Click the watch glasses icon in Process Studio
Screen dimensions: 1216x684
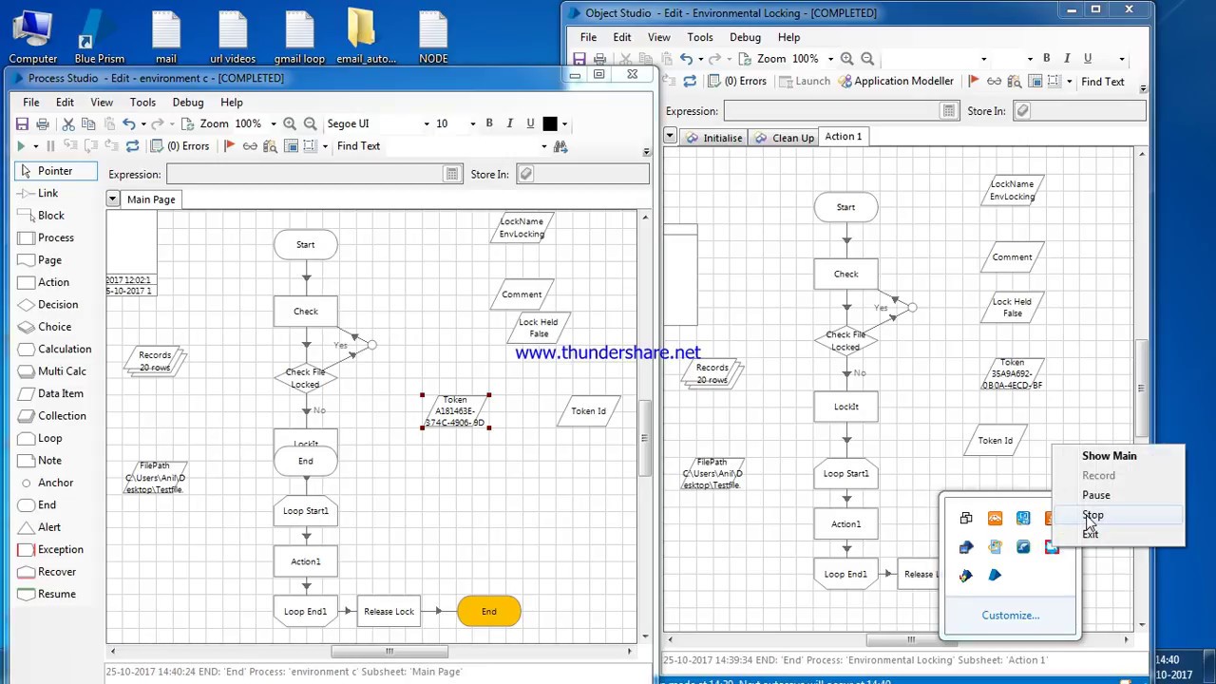[x=250, y=146]
